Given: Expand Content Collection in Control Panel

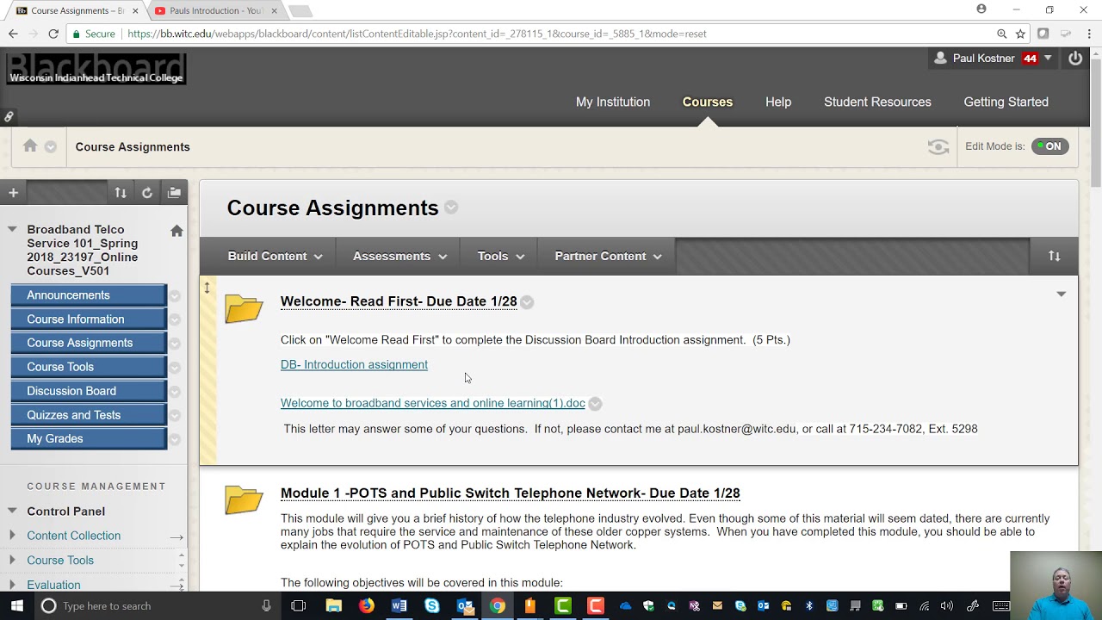Looking at the screenshot, I should click(x=11, y=536).
